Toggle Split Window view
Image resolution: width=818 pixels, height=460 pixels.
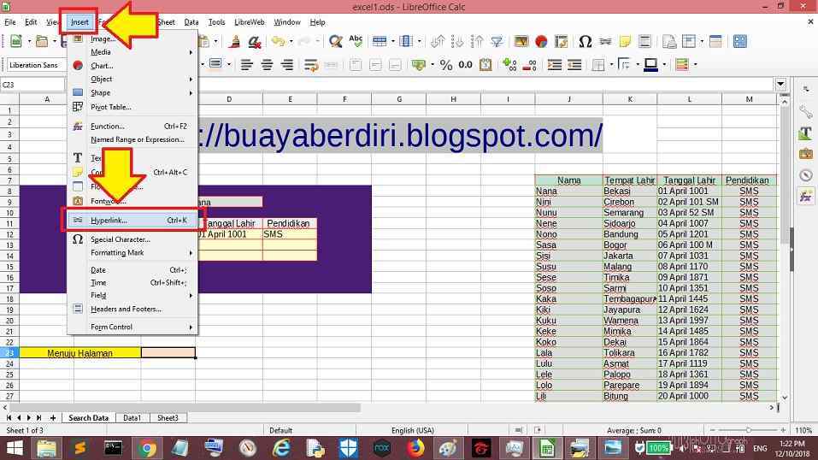coord(715,41)
